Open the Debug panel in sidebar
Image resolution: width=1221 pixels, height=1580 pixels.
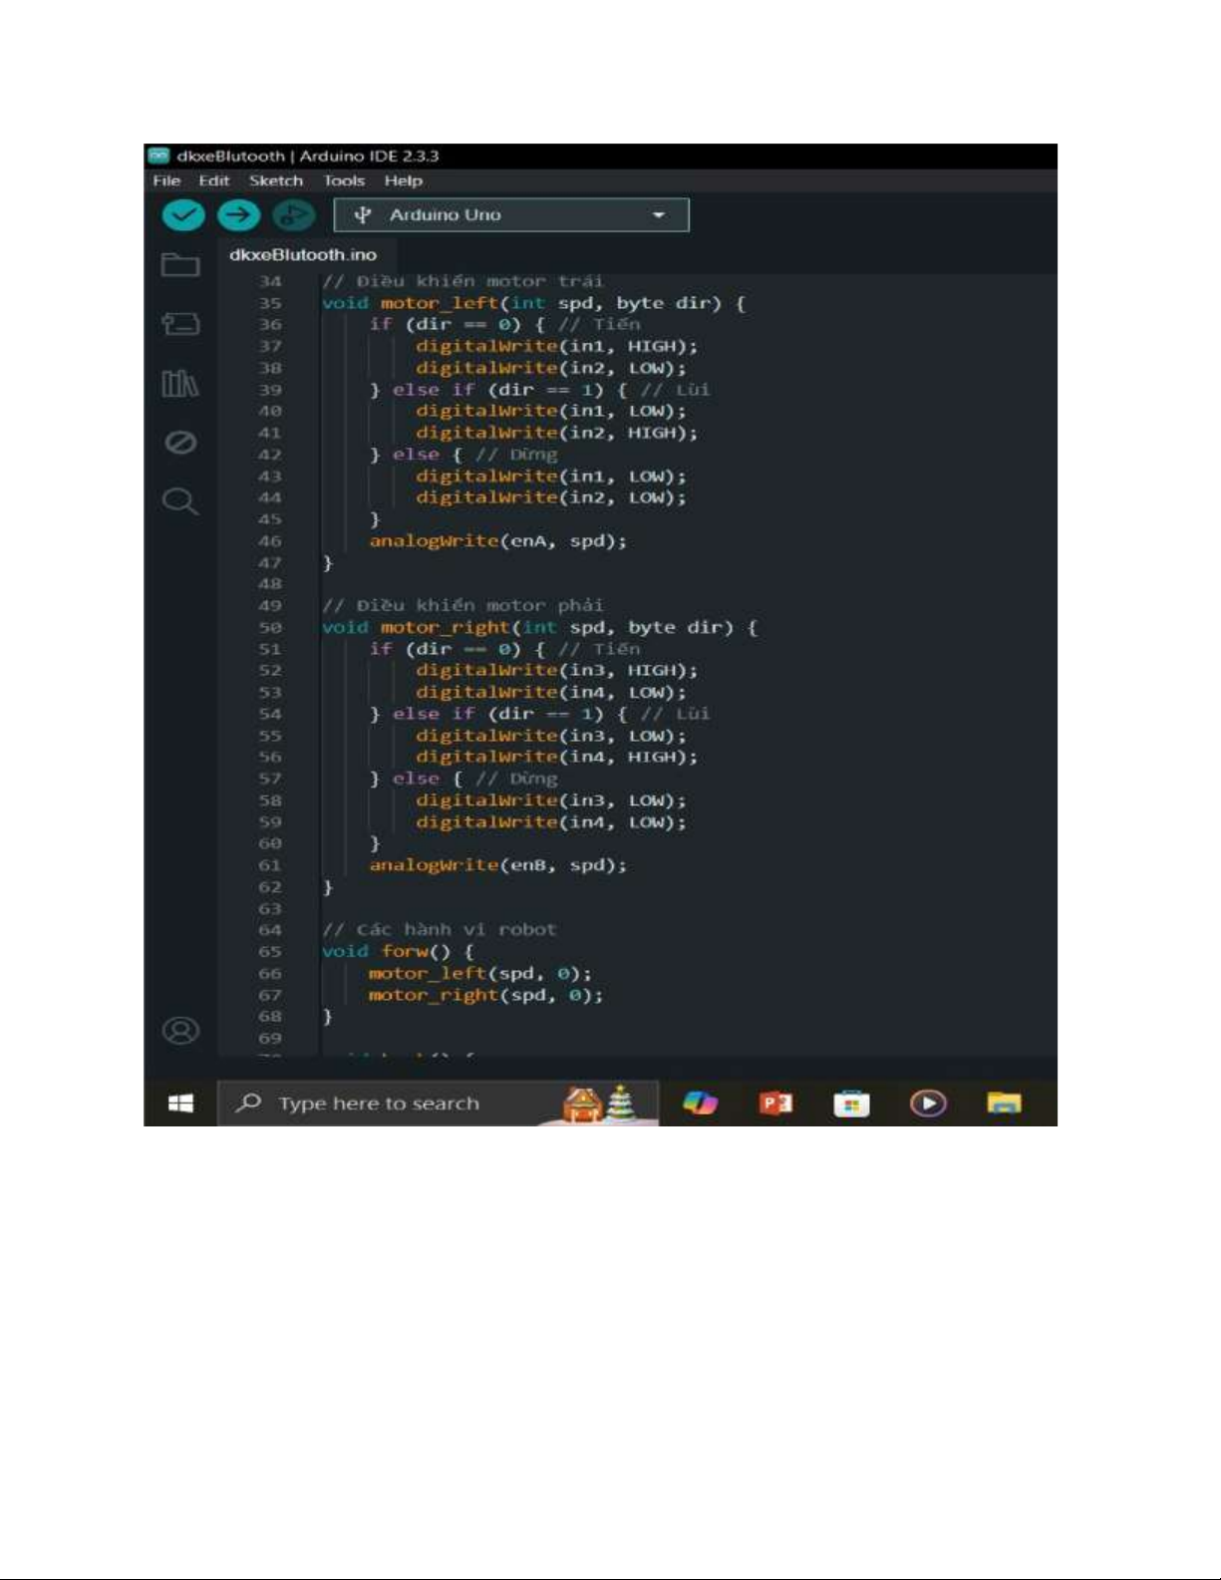pyautogui.click(x=180, y=443)
